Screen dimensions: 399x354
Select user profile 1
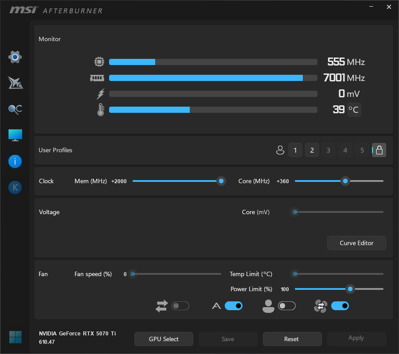(295, 150)
